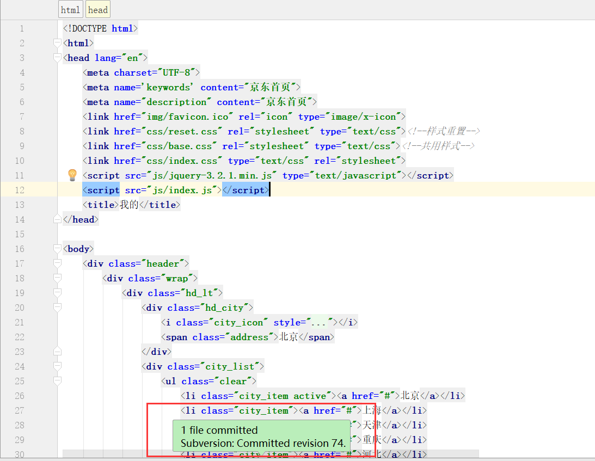This screenshot has width=595, height=461.
Task: Click "city_icon" class value on line 21
Action: (238, 323)
